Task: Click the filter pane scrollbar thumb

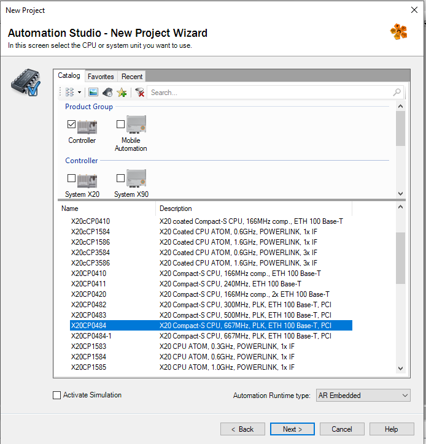Action: point(400,128)
